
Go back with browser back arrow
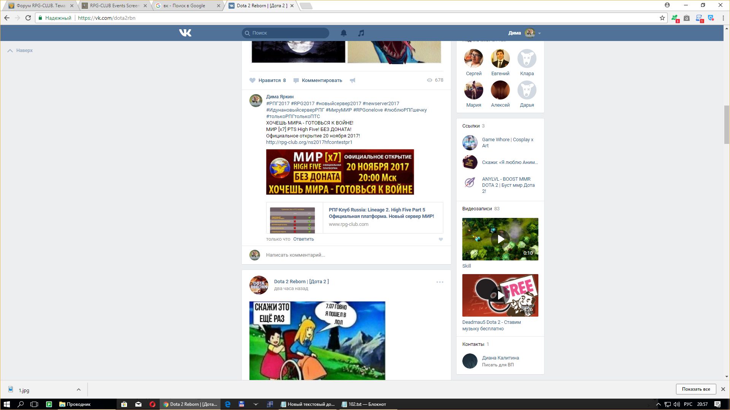7,18
